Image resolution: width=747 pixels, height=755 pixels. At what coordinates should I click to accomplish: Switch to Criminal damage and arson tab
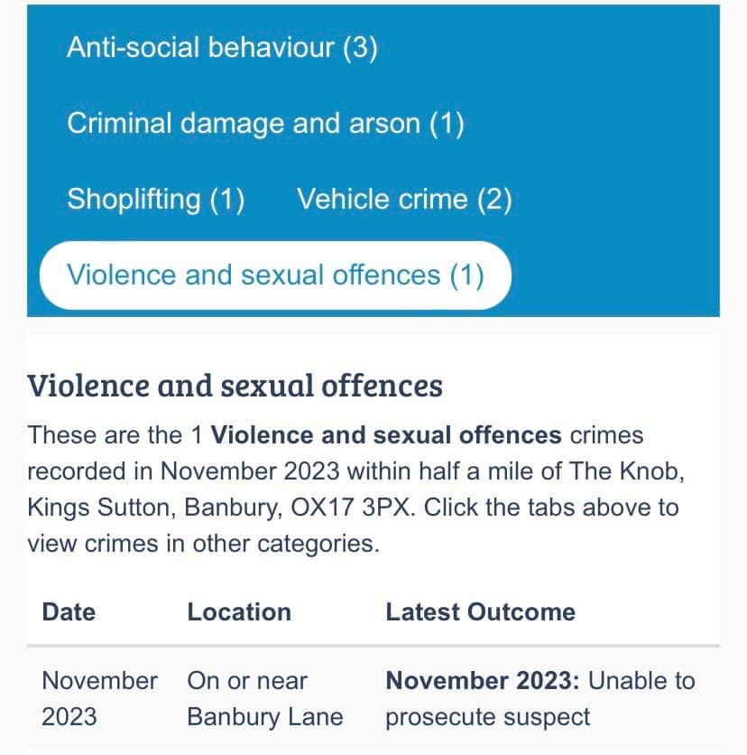(x=265, y=123)
